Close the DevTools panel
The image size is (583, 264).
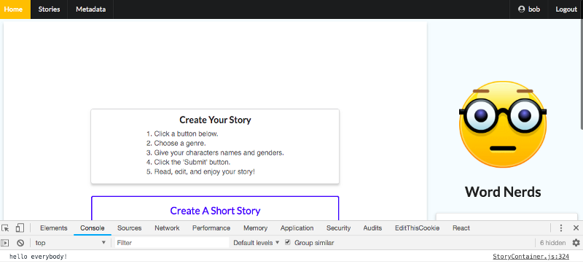[576, 228]
